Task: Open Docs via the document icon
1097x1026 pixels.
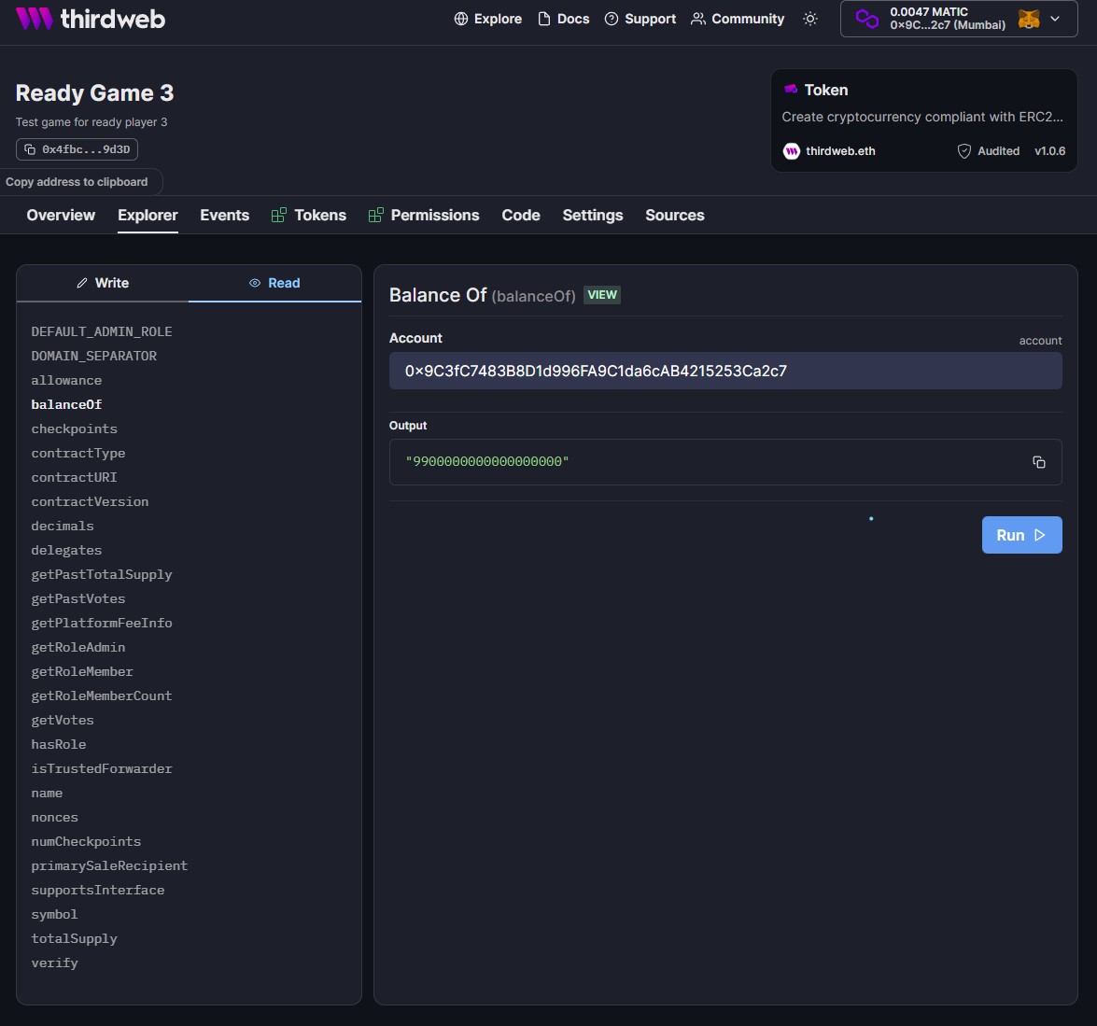Action: click(563, 19)
